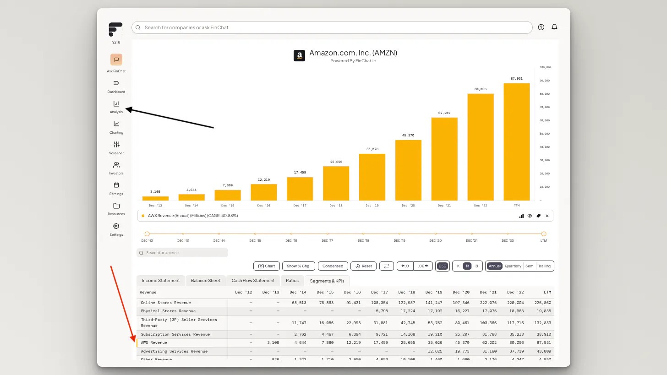Click the LTM column header
667x375 pixels.
(547, 292)
